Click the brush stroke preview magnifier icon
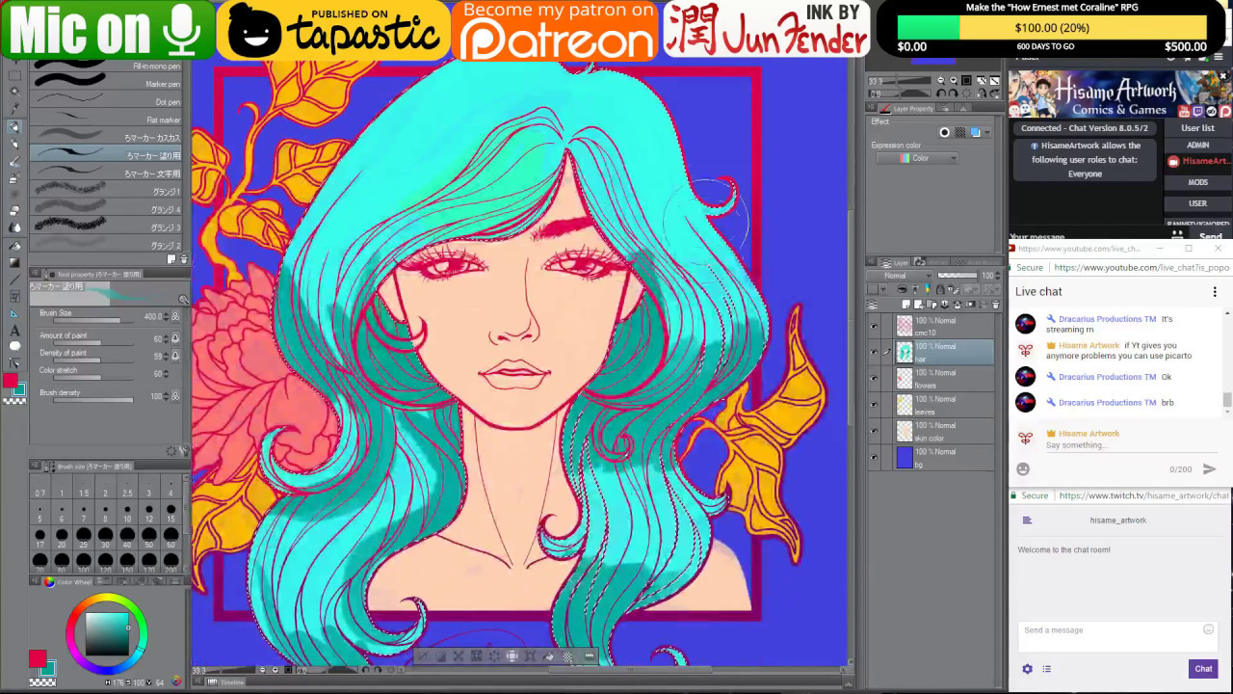This screenshot has height=694, width=1233. (x=183, y=300)
